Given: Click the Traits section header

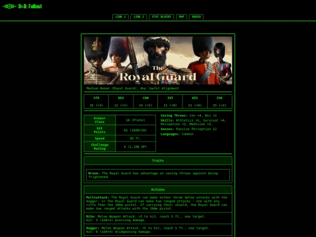Looking at the screenshot, I should (x=158, y=160).
